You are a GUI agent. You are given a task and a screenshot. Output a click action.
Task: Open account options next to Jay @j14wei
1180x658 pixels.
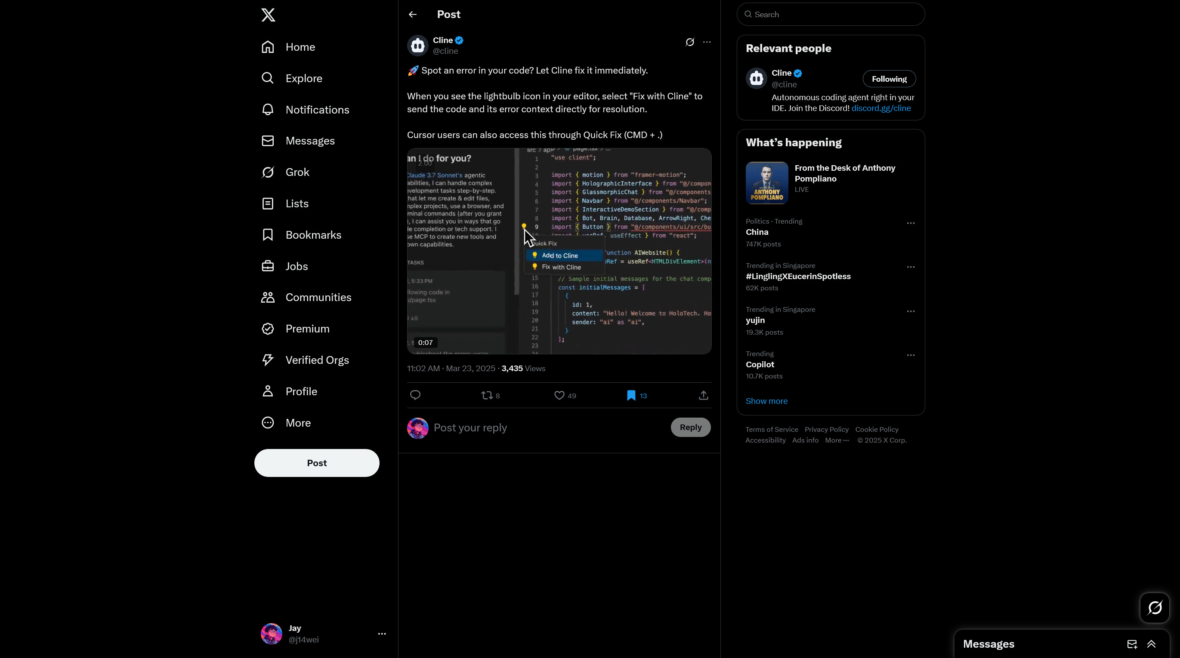382,634
